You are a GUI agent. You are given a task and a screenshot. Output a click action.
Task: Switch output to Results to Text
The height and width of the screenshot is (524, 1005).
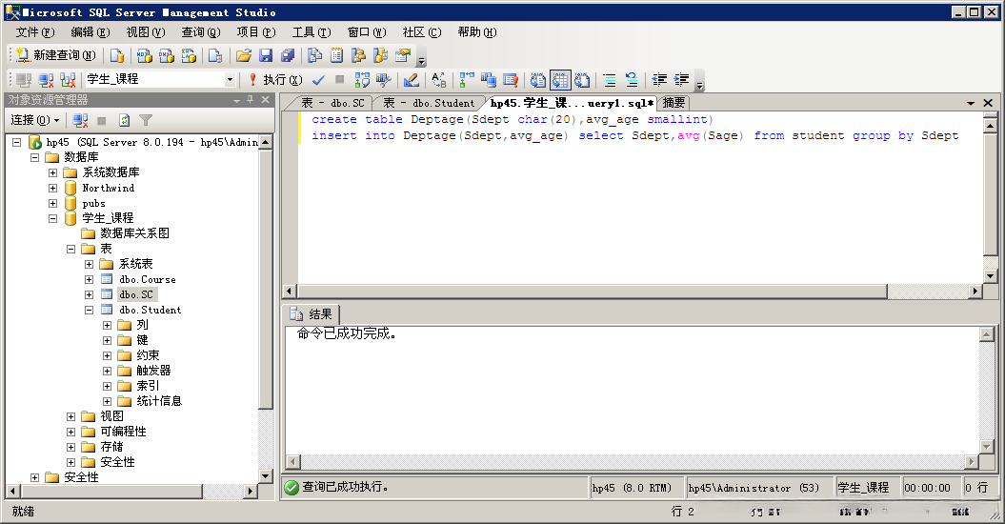pos(538,80)
